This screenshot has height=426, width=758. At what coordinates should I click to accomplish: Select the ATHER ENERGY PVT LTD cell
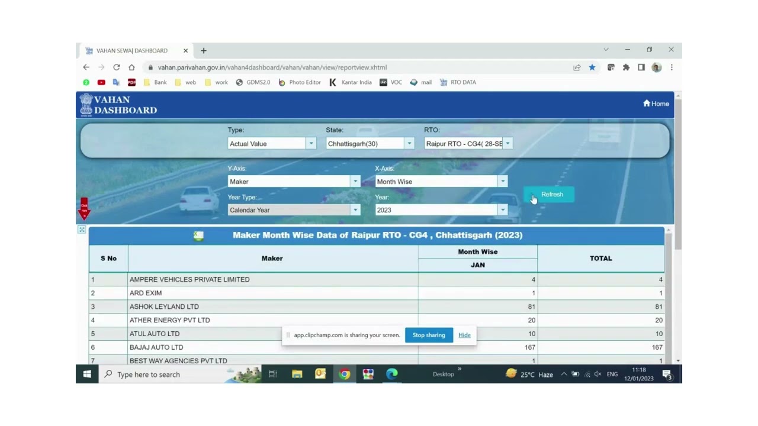273,320
